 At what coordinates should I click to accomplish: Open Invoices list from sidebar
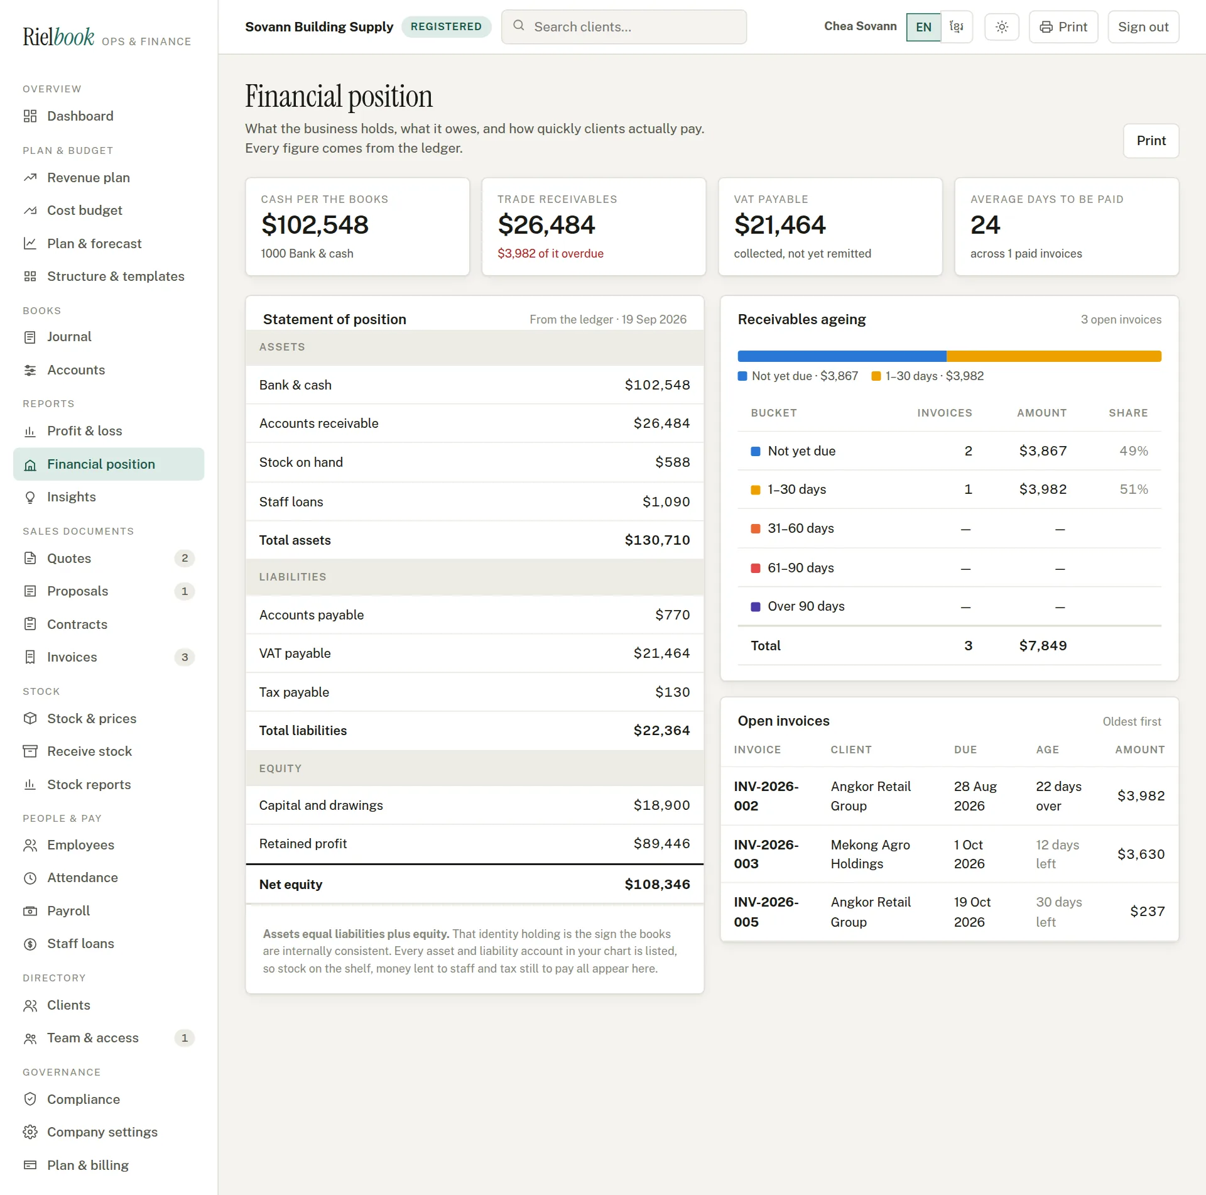pos(108,657)
